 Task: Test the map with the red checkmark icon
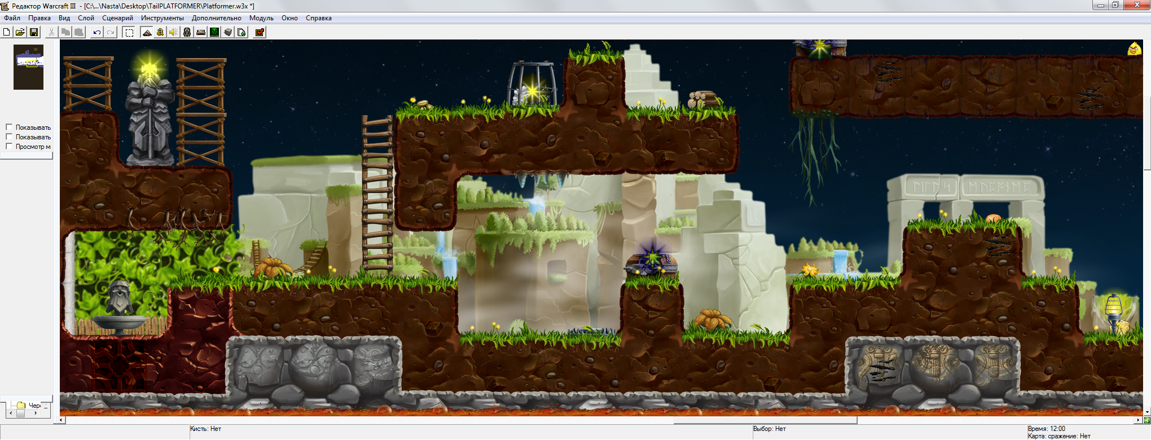click(260, 32)
